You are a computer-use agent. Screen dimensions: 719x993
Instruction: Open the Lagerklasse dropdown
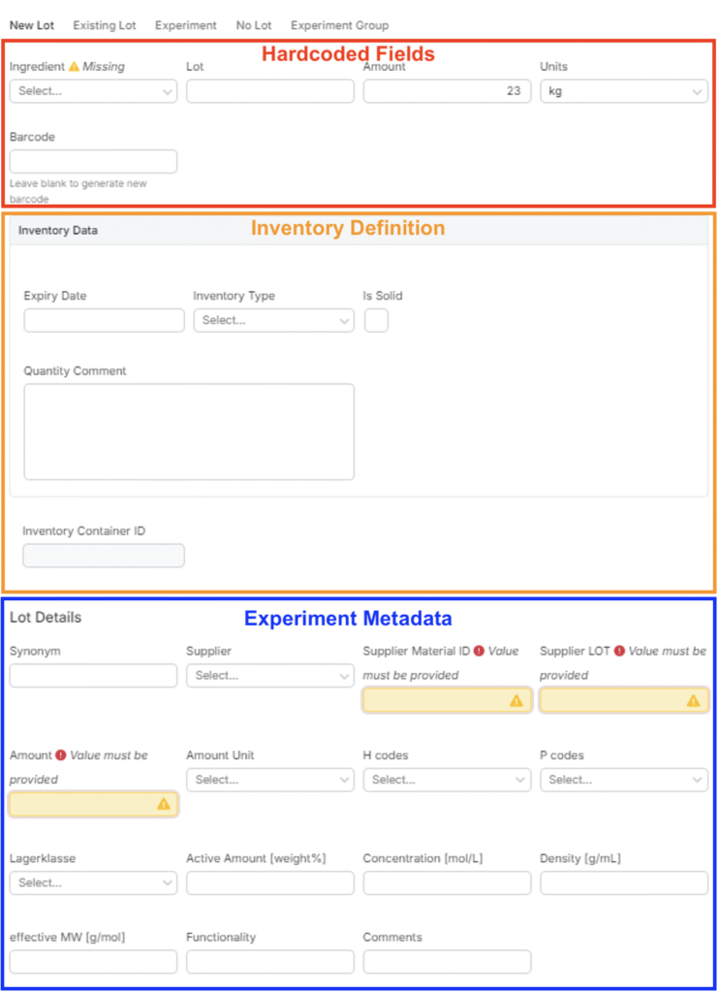tap(93, 882)
